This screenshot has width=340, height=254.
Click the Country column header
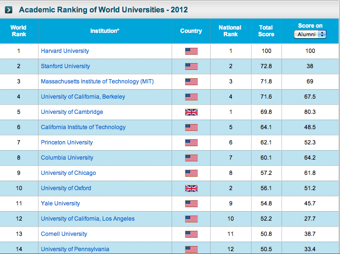(x=191, y=31)
